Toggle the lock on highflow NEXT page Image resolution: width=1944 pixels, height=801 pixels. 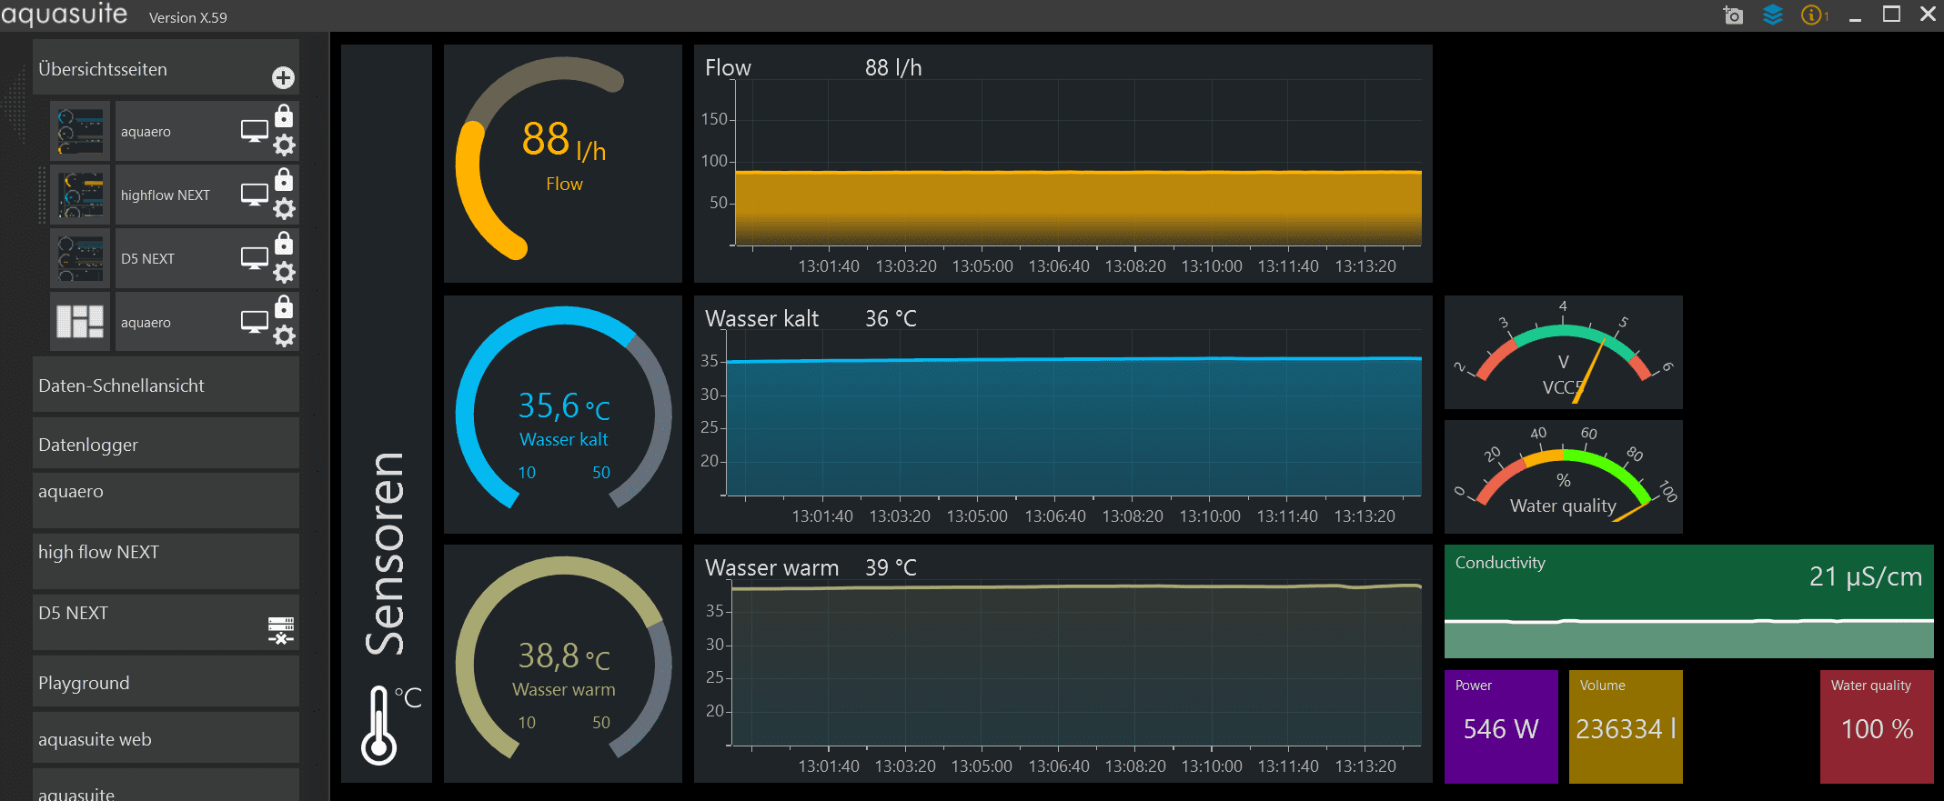284,179
